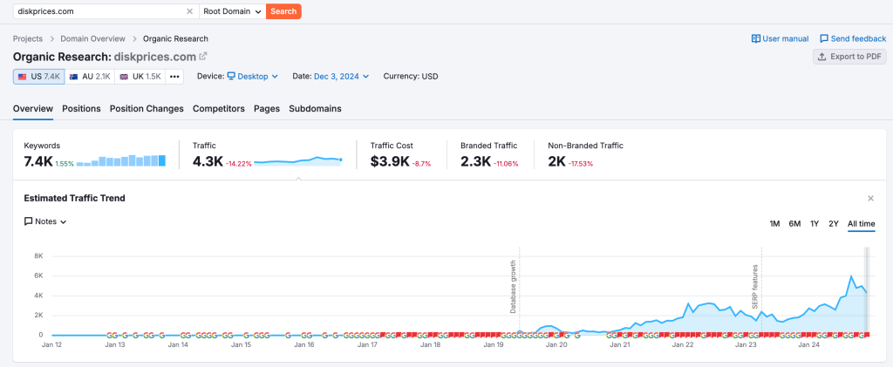The height and width of the screenshot is (367, 893).
Task: Open the Dec 3, 2024 date picker
Action: pyautogui.click(x=342, y=76)
